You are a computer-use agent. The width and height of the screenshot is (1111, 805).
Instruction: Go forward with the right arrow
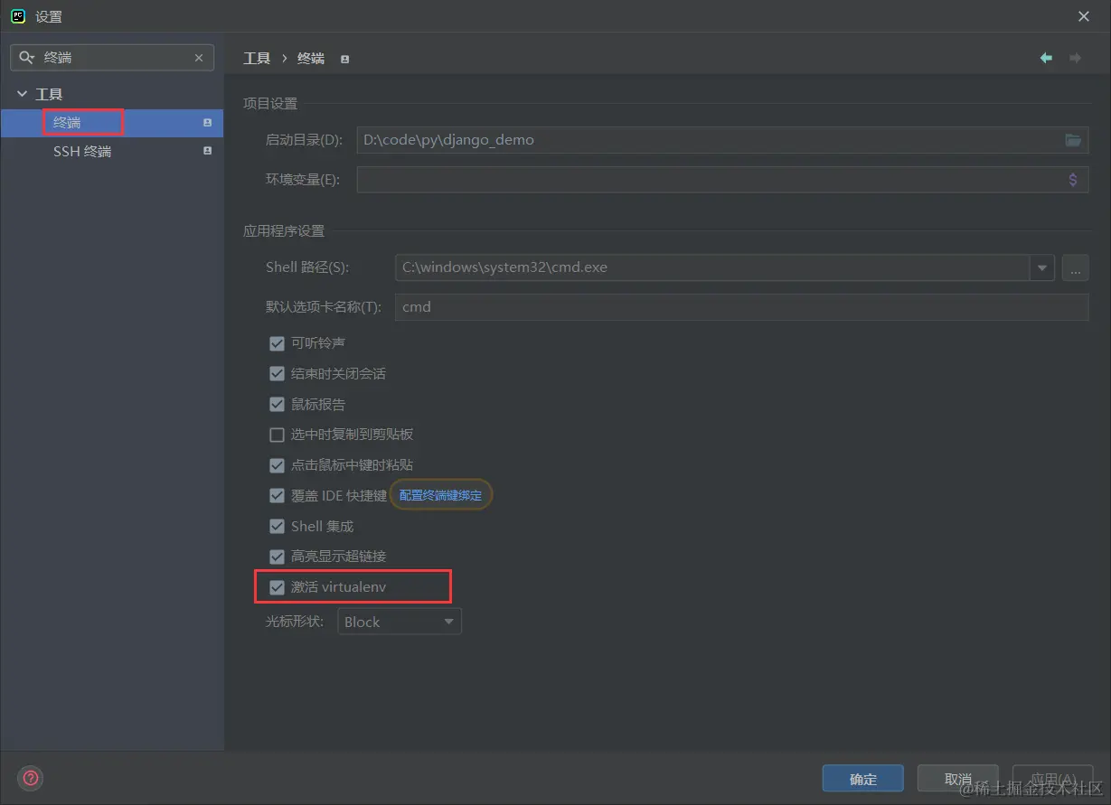1075,58
